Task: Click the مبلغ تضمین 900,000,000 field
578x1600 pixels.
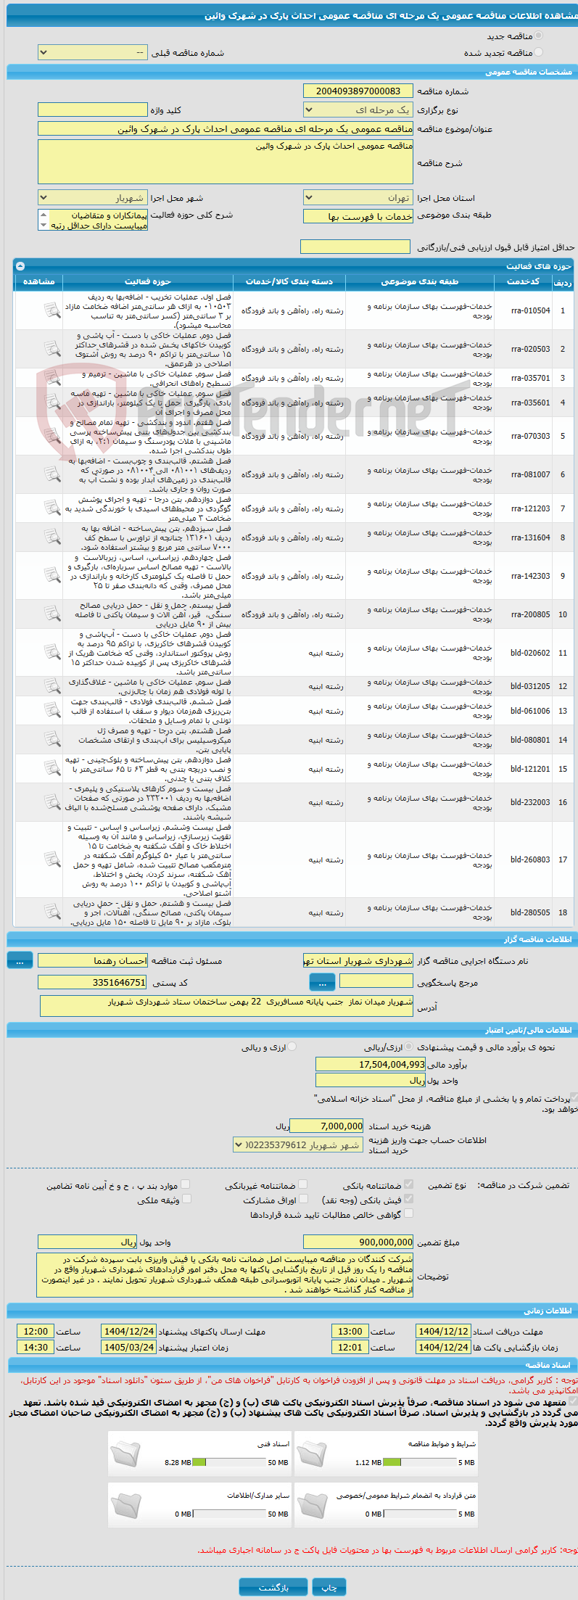Action: click(358, 1242)
